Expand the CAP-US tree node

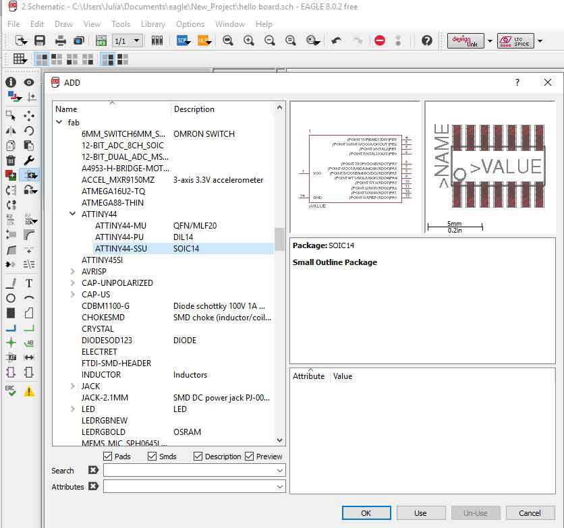[73, 294]
